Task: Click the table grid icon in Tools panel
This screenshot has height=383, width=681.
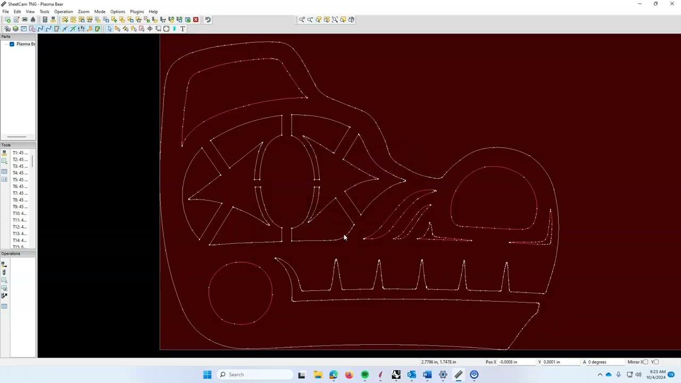Action: [x=4, y=172]
